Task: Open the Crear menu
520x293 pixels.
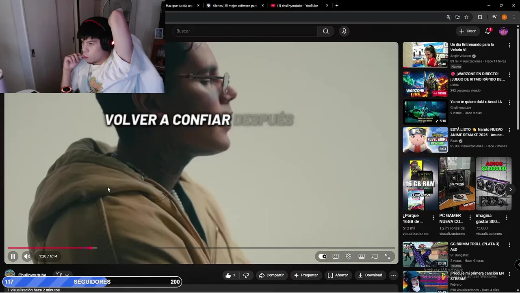Action: pyautogui.click(x=467, y=31)
